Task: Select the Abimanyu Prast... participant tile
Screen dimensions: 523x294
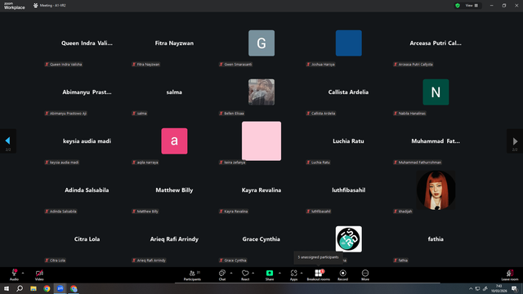Action: pyautogui.click(x=87, y=92)
